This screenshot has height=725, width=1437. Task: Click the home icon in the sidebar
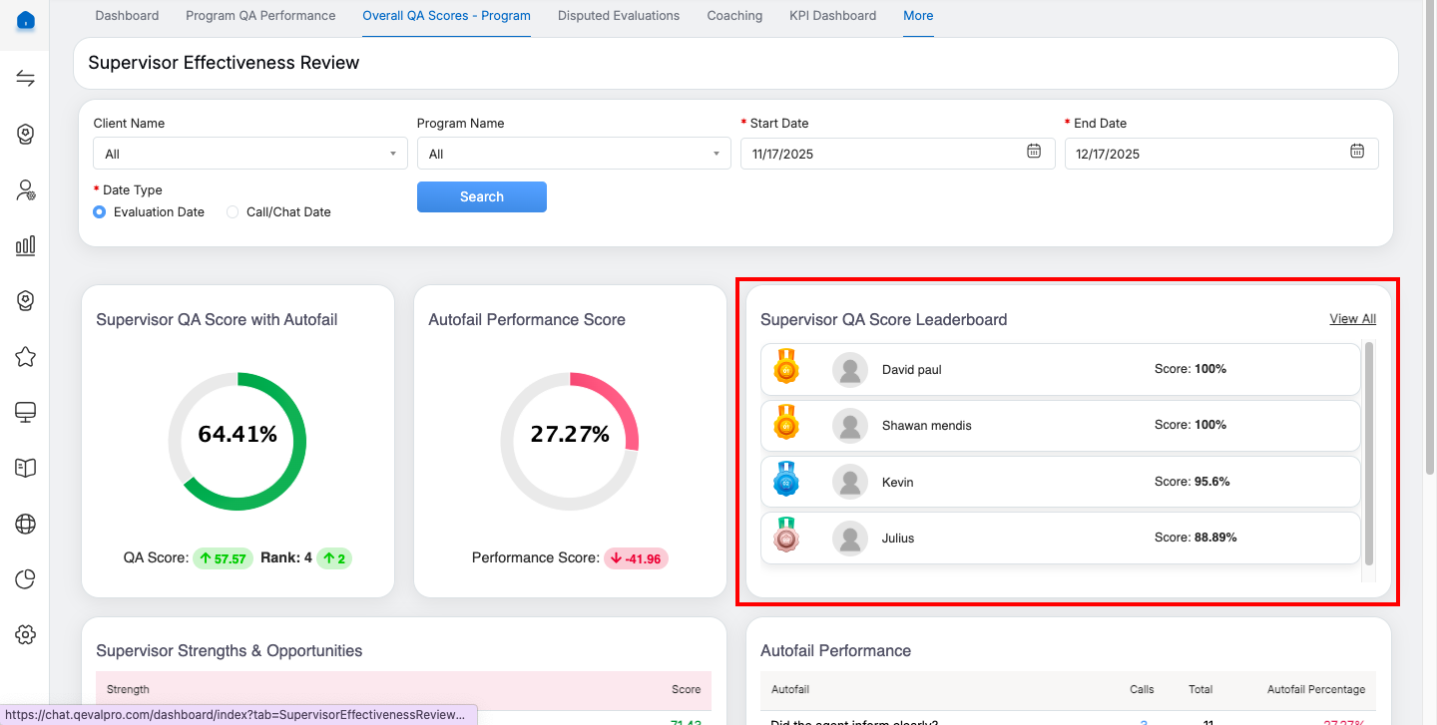[26, 21]
